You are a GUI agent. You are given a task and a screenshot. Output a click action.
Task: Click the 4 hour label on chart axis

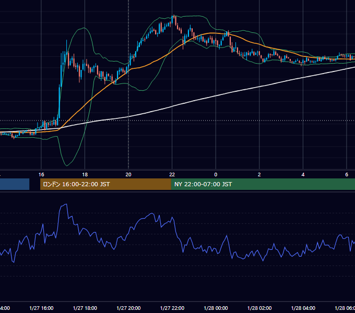[x=303, y=175]
